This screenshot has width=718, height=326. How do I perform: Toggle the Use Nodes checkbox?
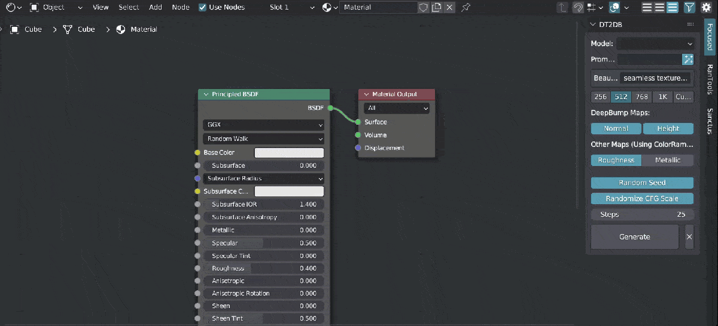point(202,7)
